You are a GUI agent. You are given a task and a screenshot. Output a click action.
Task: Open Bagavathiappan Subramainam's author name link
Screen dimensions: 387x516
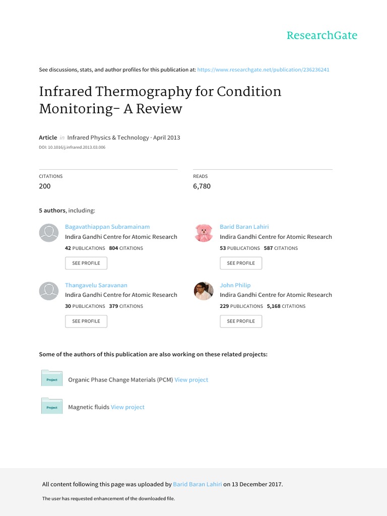click(107, 227)
